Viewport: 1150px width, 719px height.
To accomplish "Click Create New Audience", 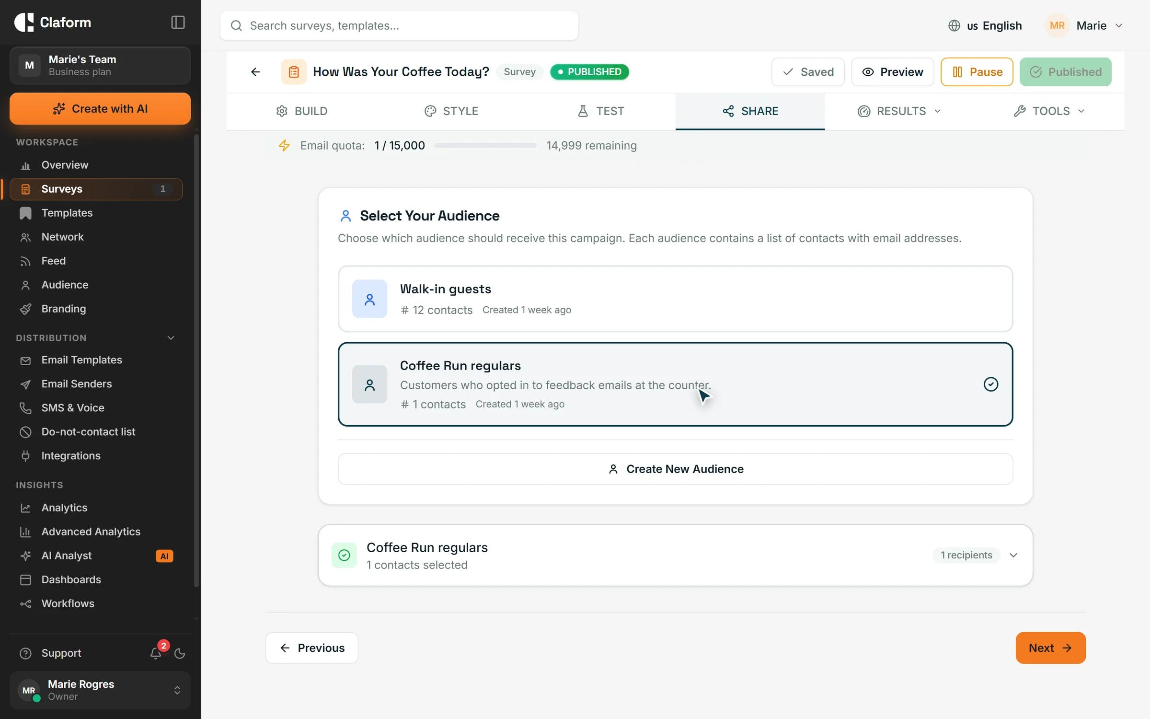I will 675,469.
